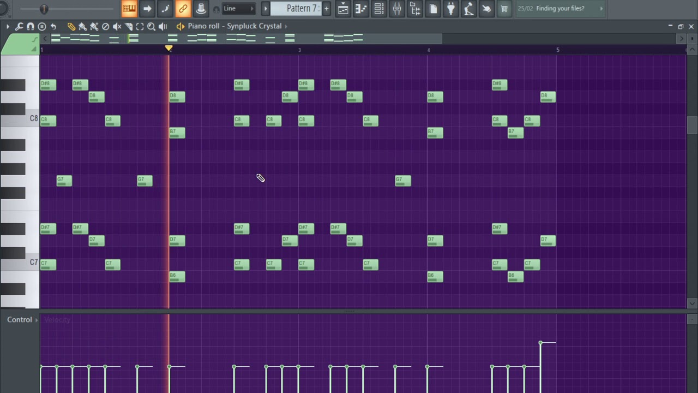Click the round knob at the top-left corner
This screenshot has width=698, height=393.
coord(4,8)
